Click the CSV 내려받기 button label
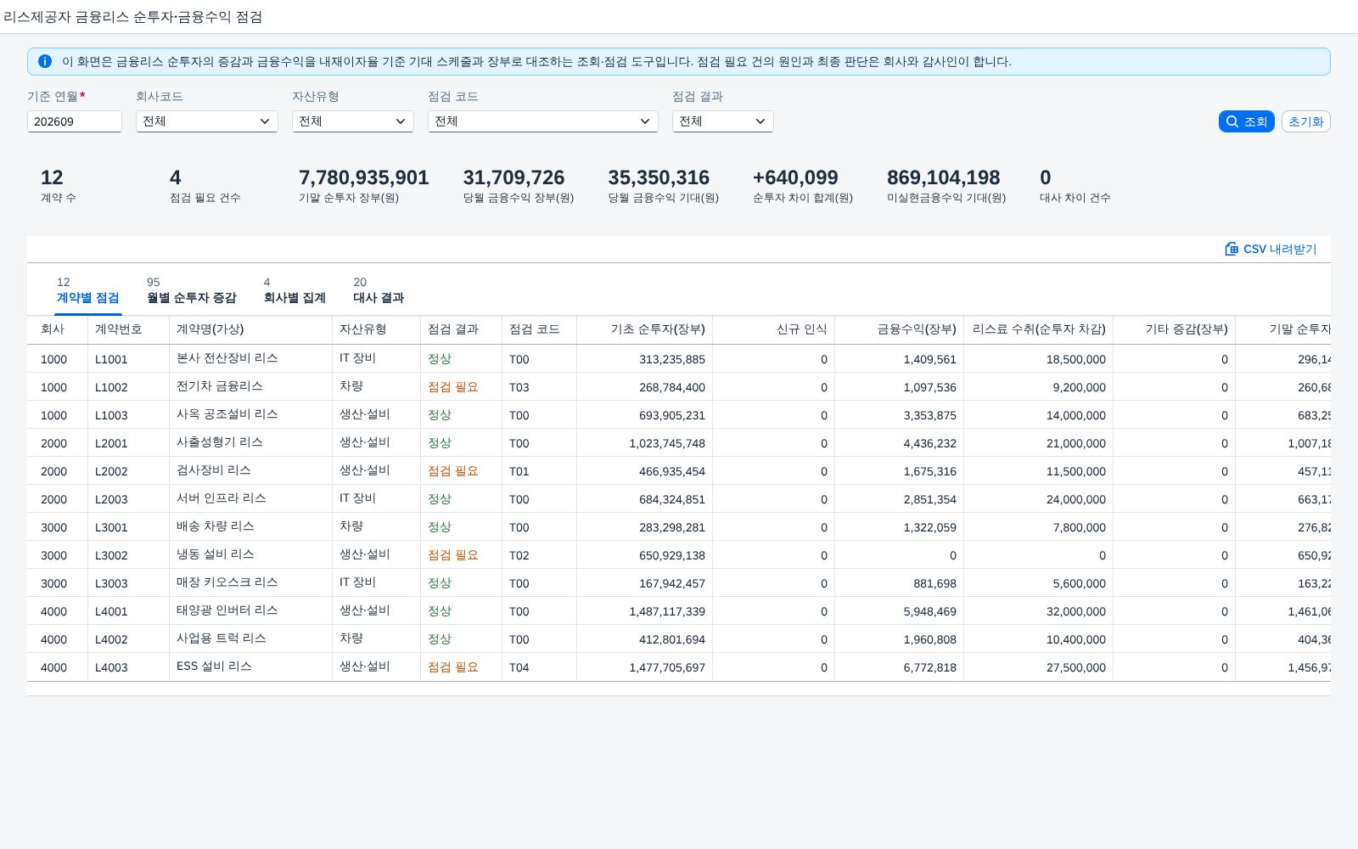Viewport: 1358px width, 849px height. [x=1280, y=249]
